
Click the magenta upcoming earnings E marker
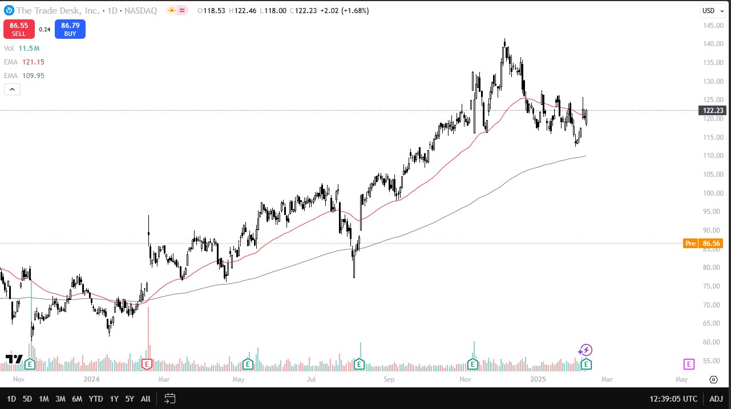[x=688, y=363]
